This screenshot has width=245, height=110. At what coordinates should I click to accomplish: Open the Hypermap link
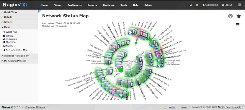coord(12,39)
